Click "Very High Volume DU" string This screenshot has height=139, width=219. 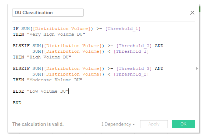click(56, 34)
